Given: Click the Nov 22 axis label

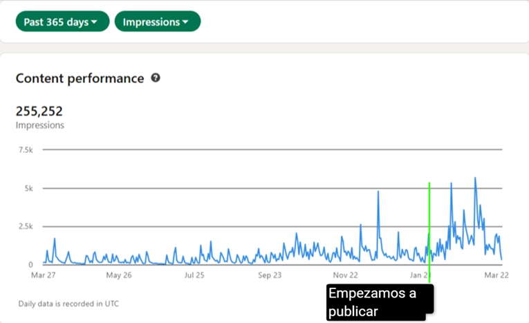Looking at the screenshot, I should (x=345, y=275).
